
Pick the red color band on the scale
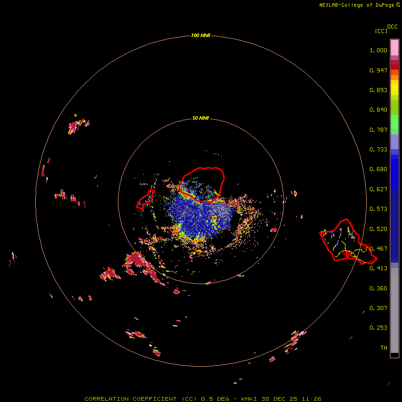pos(394,67)
